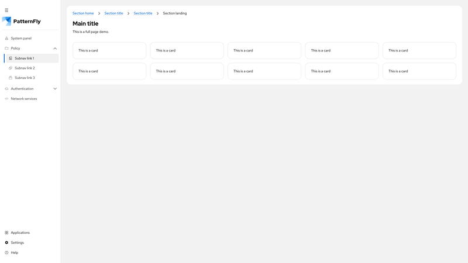This screenshot has width=468, height=263.
Task: Click the Network services code icon
Action: [6, 99]
